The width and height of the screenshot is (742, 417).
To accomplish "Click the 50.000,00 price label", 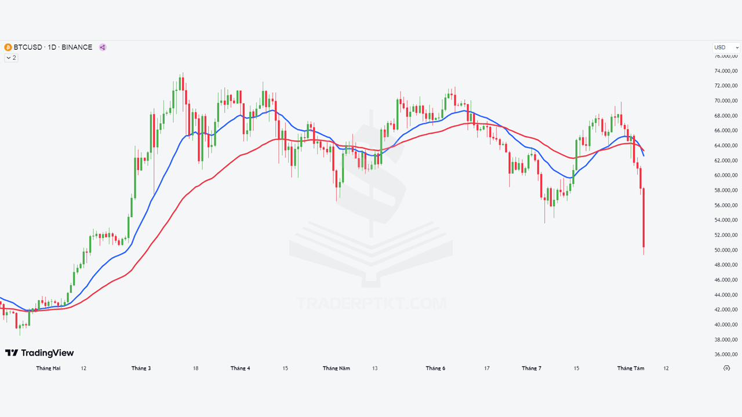I will 726,250.
